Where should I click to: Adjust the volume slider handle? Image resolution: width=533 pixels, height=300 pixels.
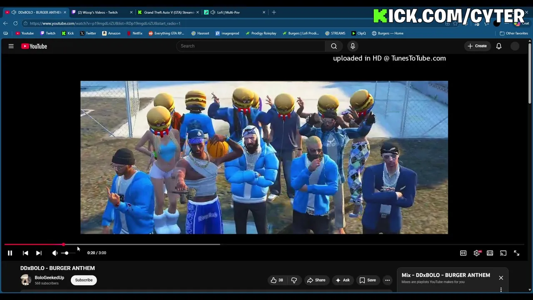point(66,253)
